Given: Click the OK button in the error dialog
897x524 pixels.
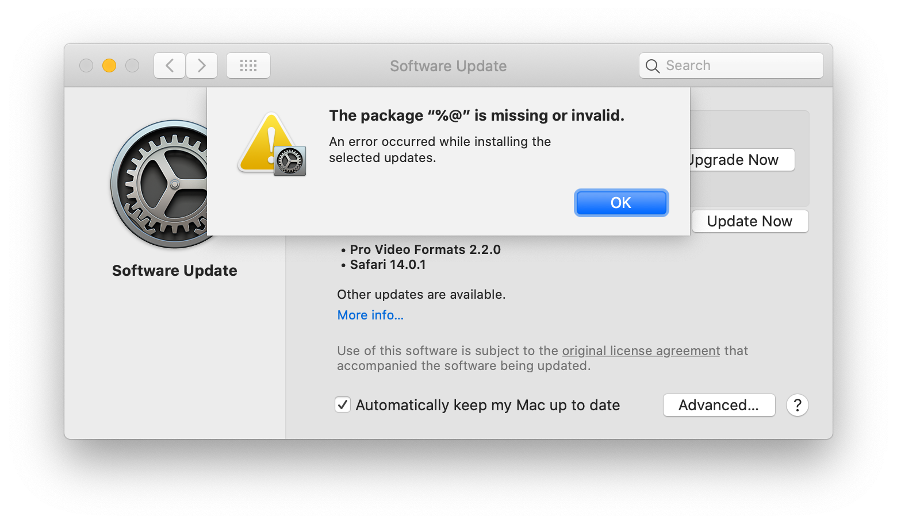Looking at the screenshot, I should (x=621, y=203).
